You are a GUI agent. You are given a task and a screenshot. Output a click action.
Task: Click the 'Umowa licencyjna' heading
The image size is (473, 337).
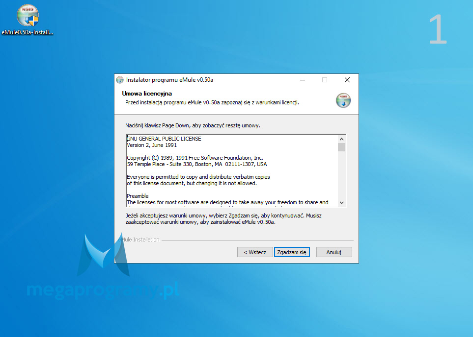pos(147,94)
